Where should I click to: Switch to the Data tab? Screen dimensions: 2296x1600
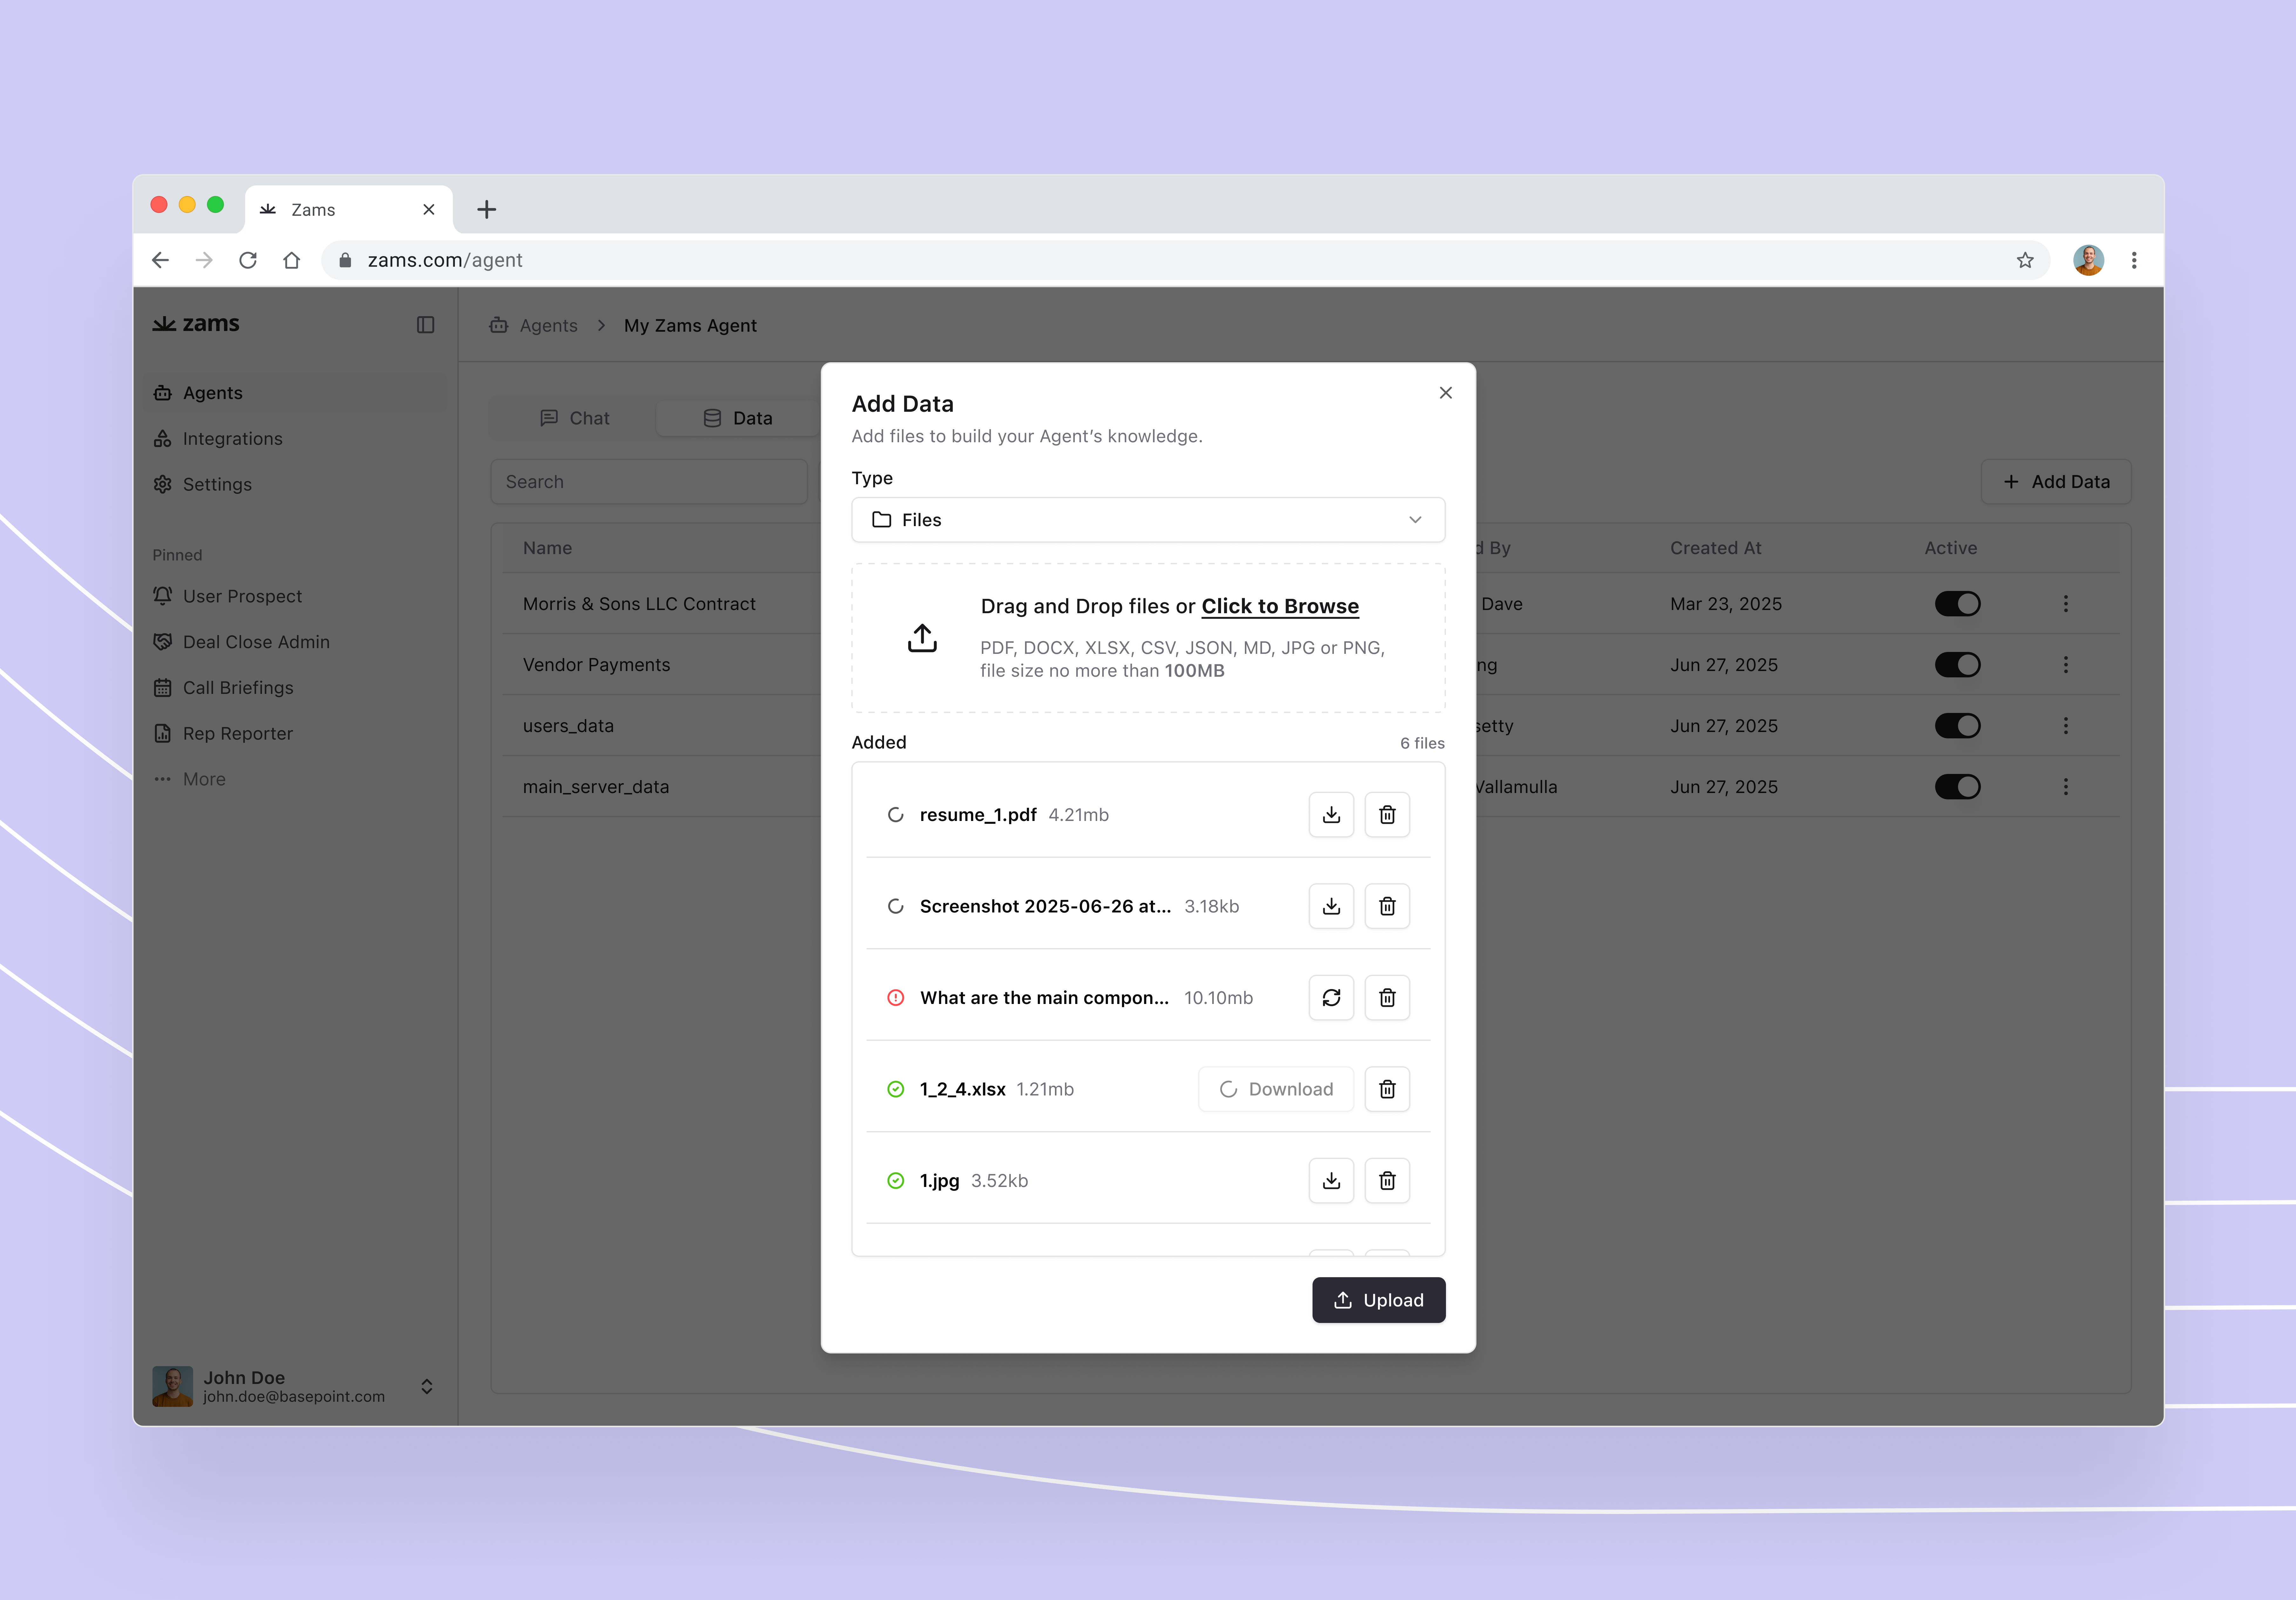coord(738,418)
